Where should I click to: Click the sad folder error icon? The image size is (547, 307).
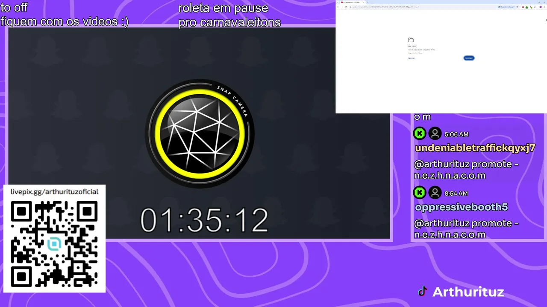pyautogui.click(x=411, y=40)
